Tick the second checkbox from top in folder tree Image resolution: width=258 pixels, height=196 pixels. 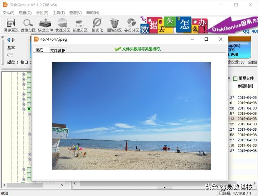tap(29, 79)
